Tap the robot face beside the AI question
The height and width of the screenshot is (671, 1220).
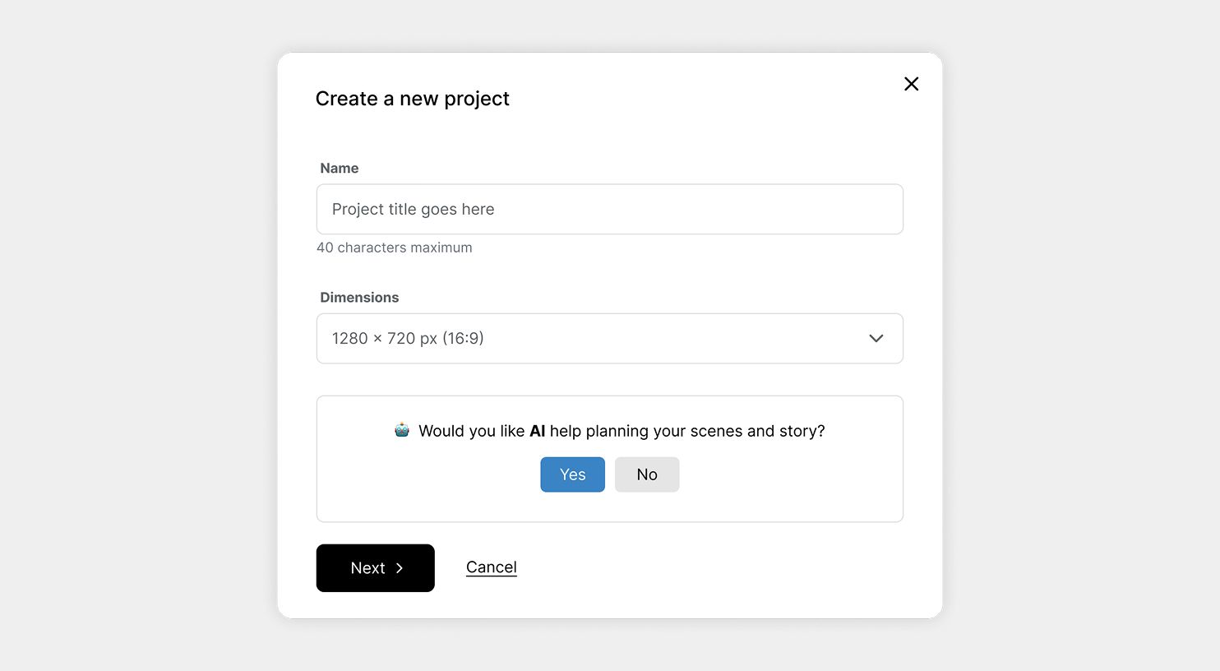[401, 429]
